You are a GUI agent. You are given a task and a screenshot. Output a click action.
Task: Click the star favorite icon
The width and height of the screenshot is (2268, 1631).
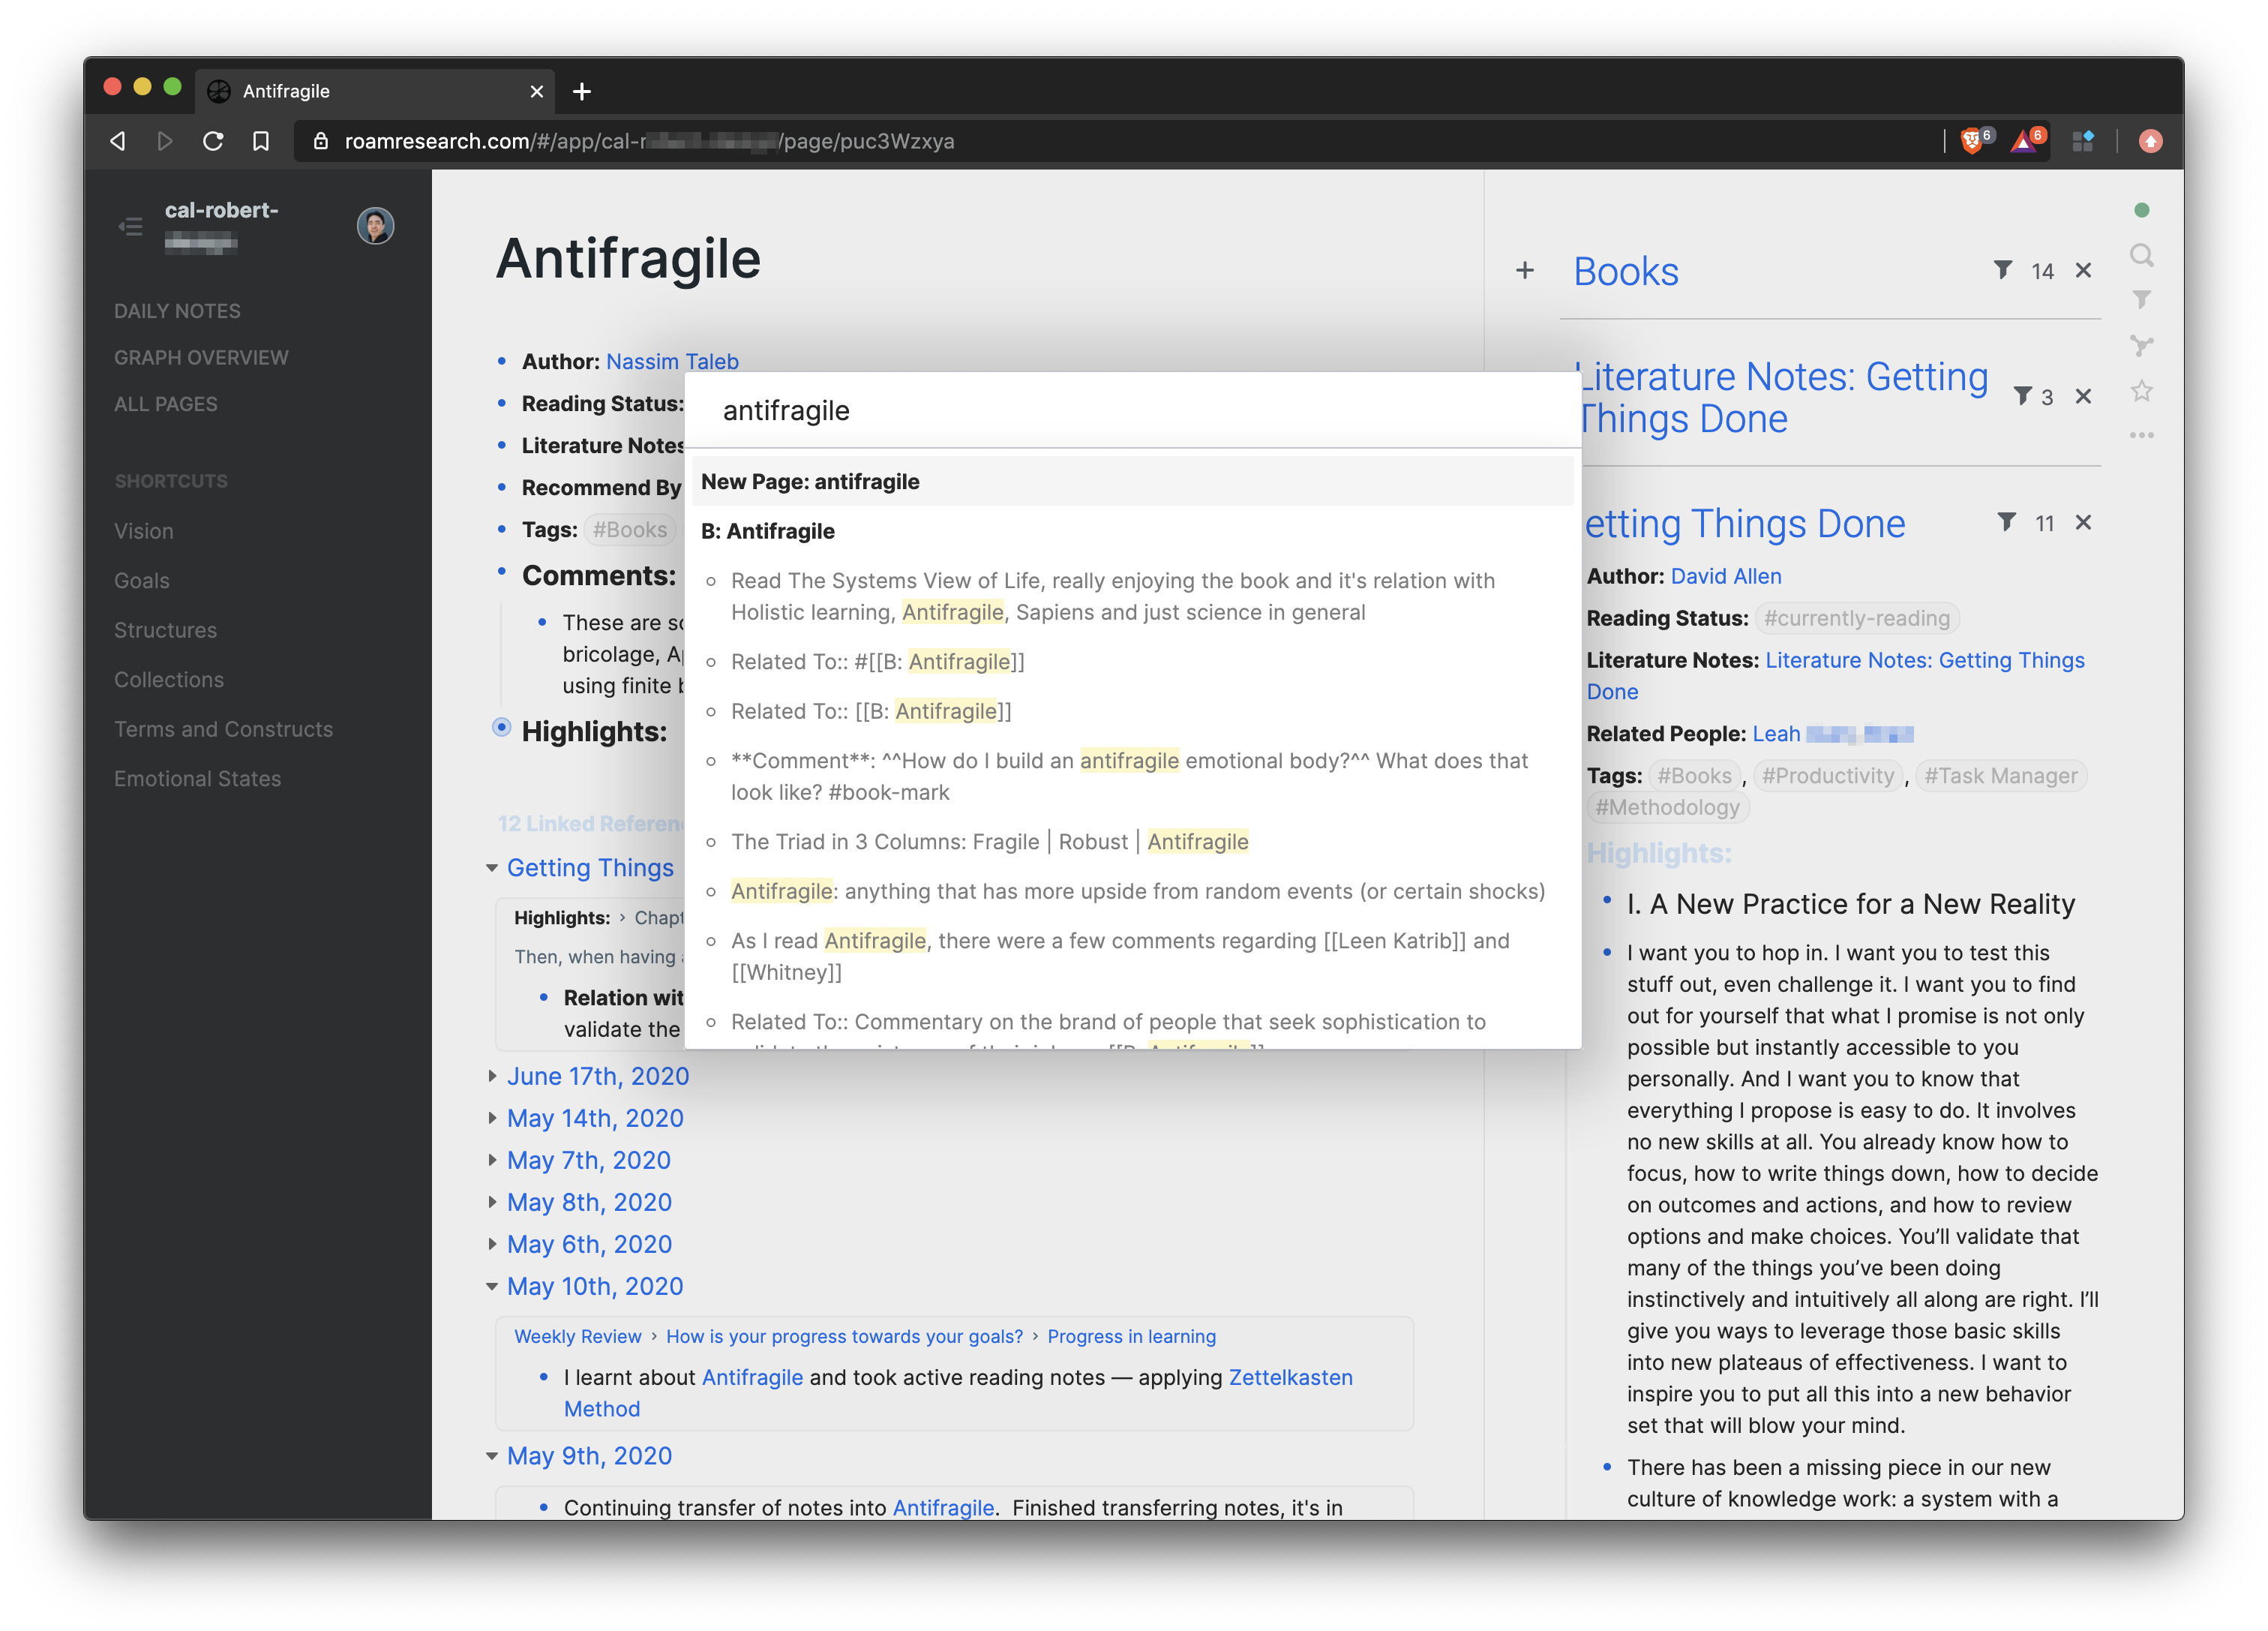point(2140,390)
